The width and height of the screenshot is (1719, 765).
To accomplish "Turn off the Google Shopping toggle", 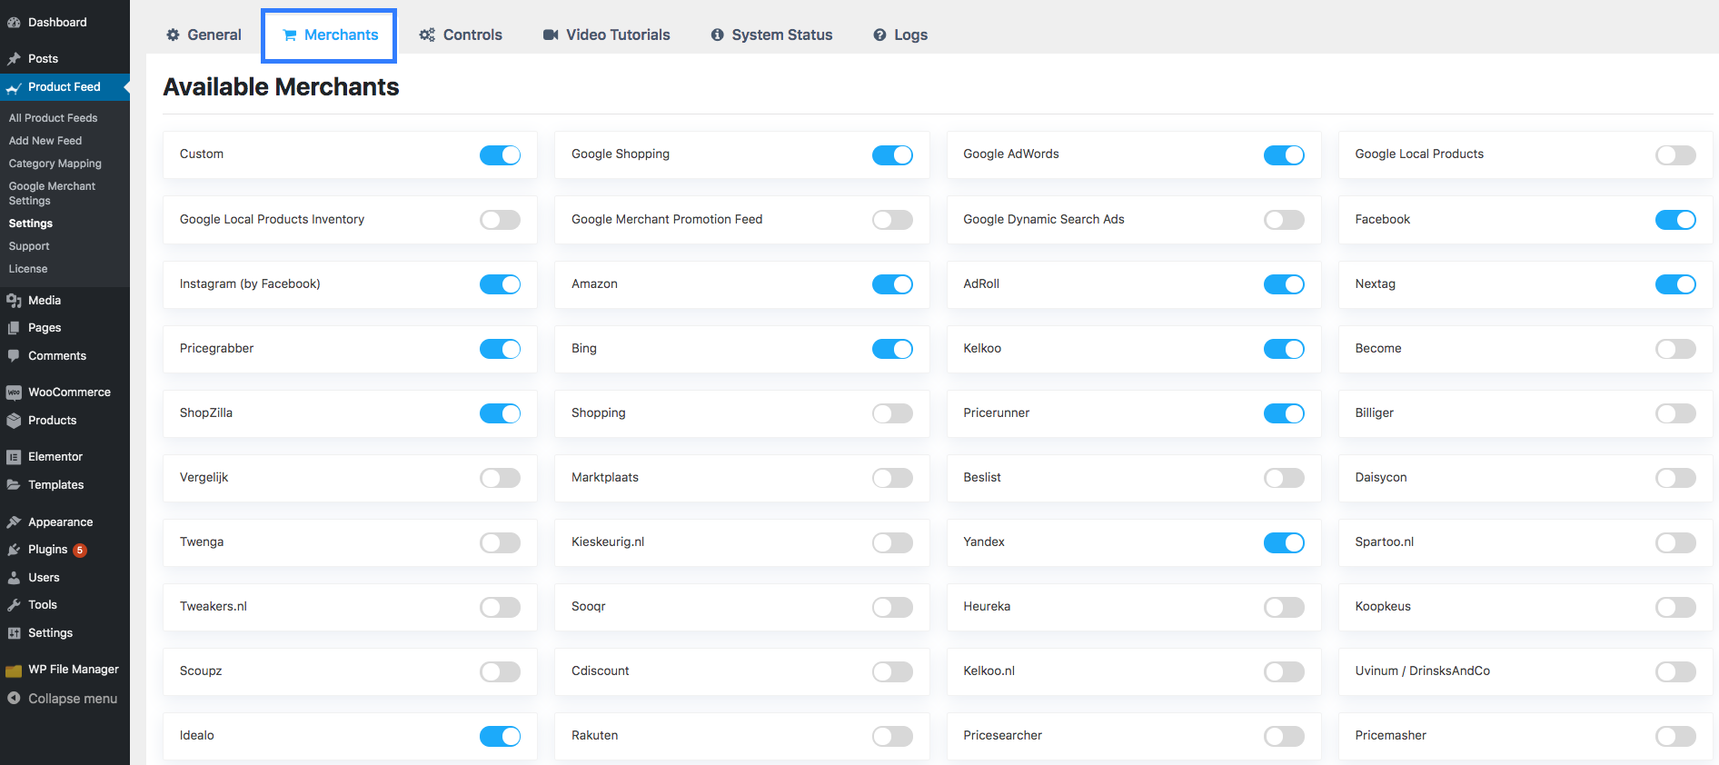I will pos(892,155).
